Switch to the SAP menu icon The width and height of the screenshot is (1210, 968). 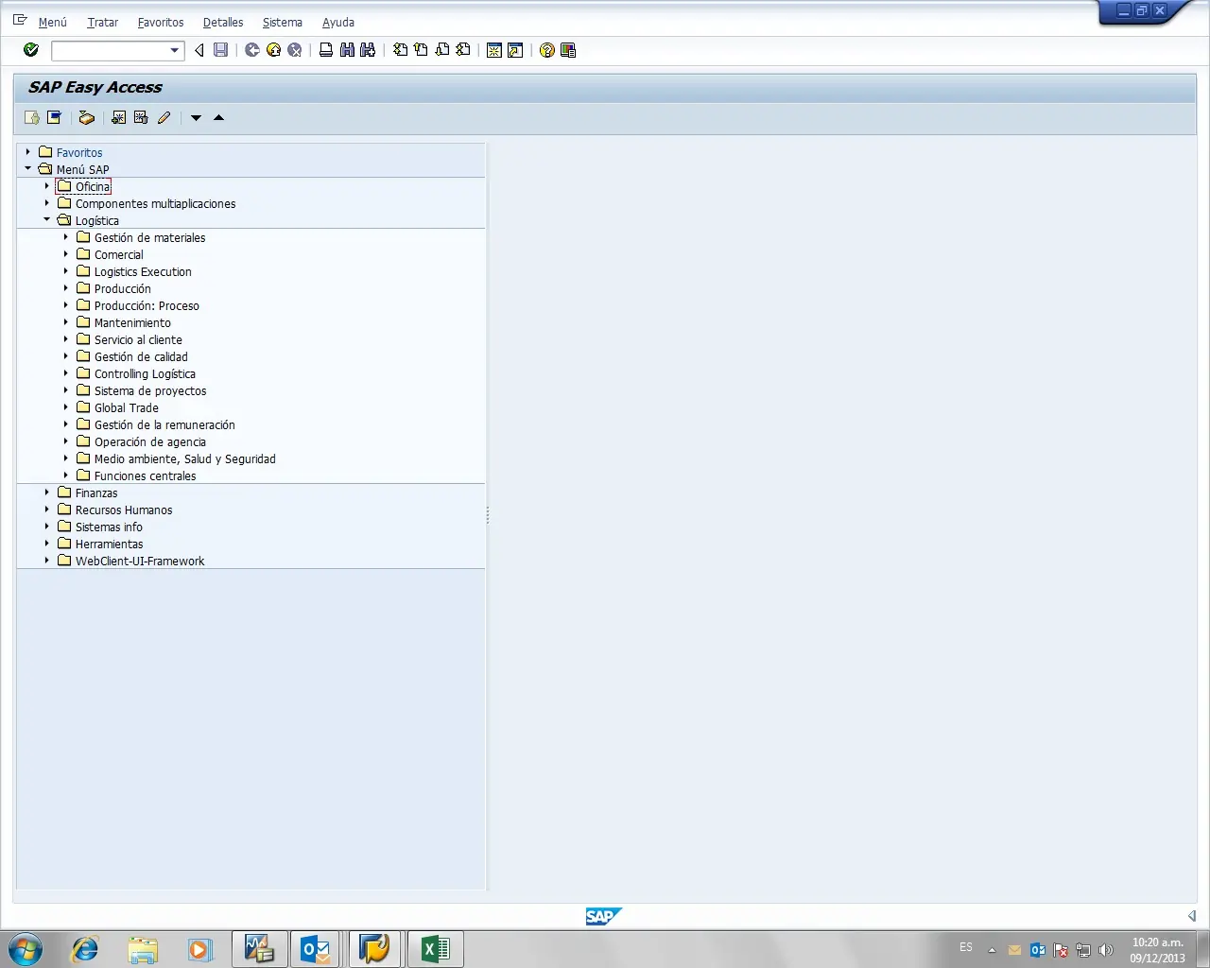tap(54, 118)
